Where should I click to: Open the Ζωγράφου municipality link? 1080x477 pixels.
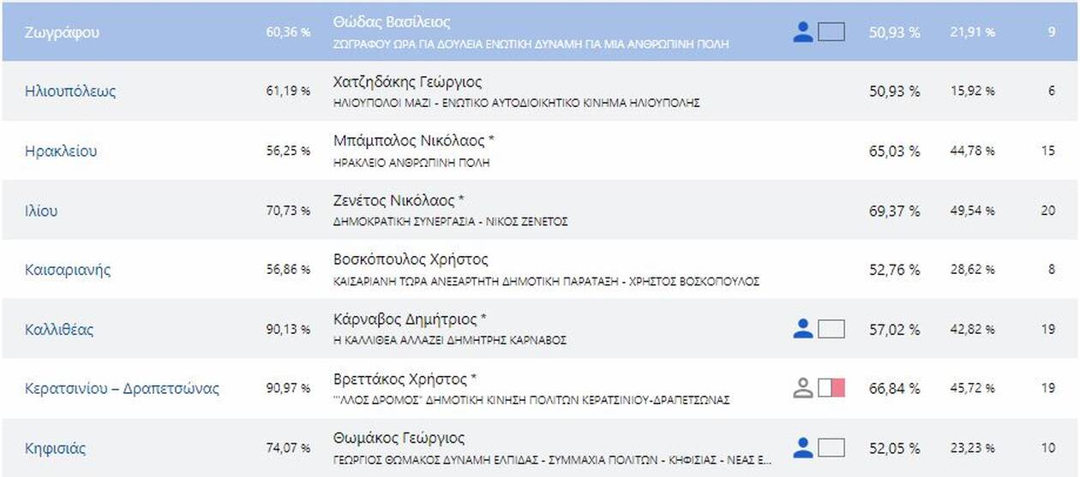(x=63, y=33)
